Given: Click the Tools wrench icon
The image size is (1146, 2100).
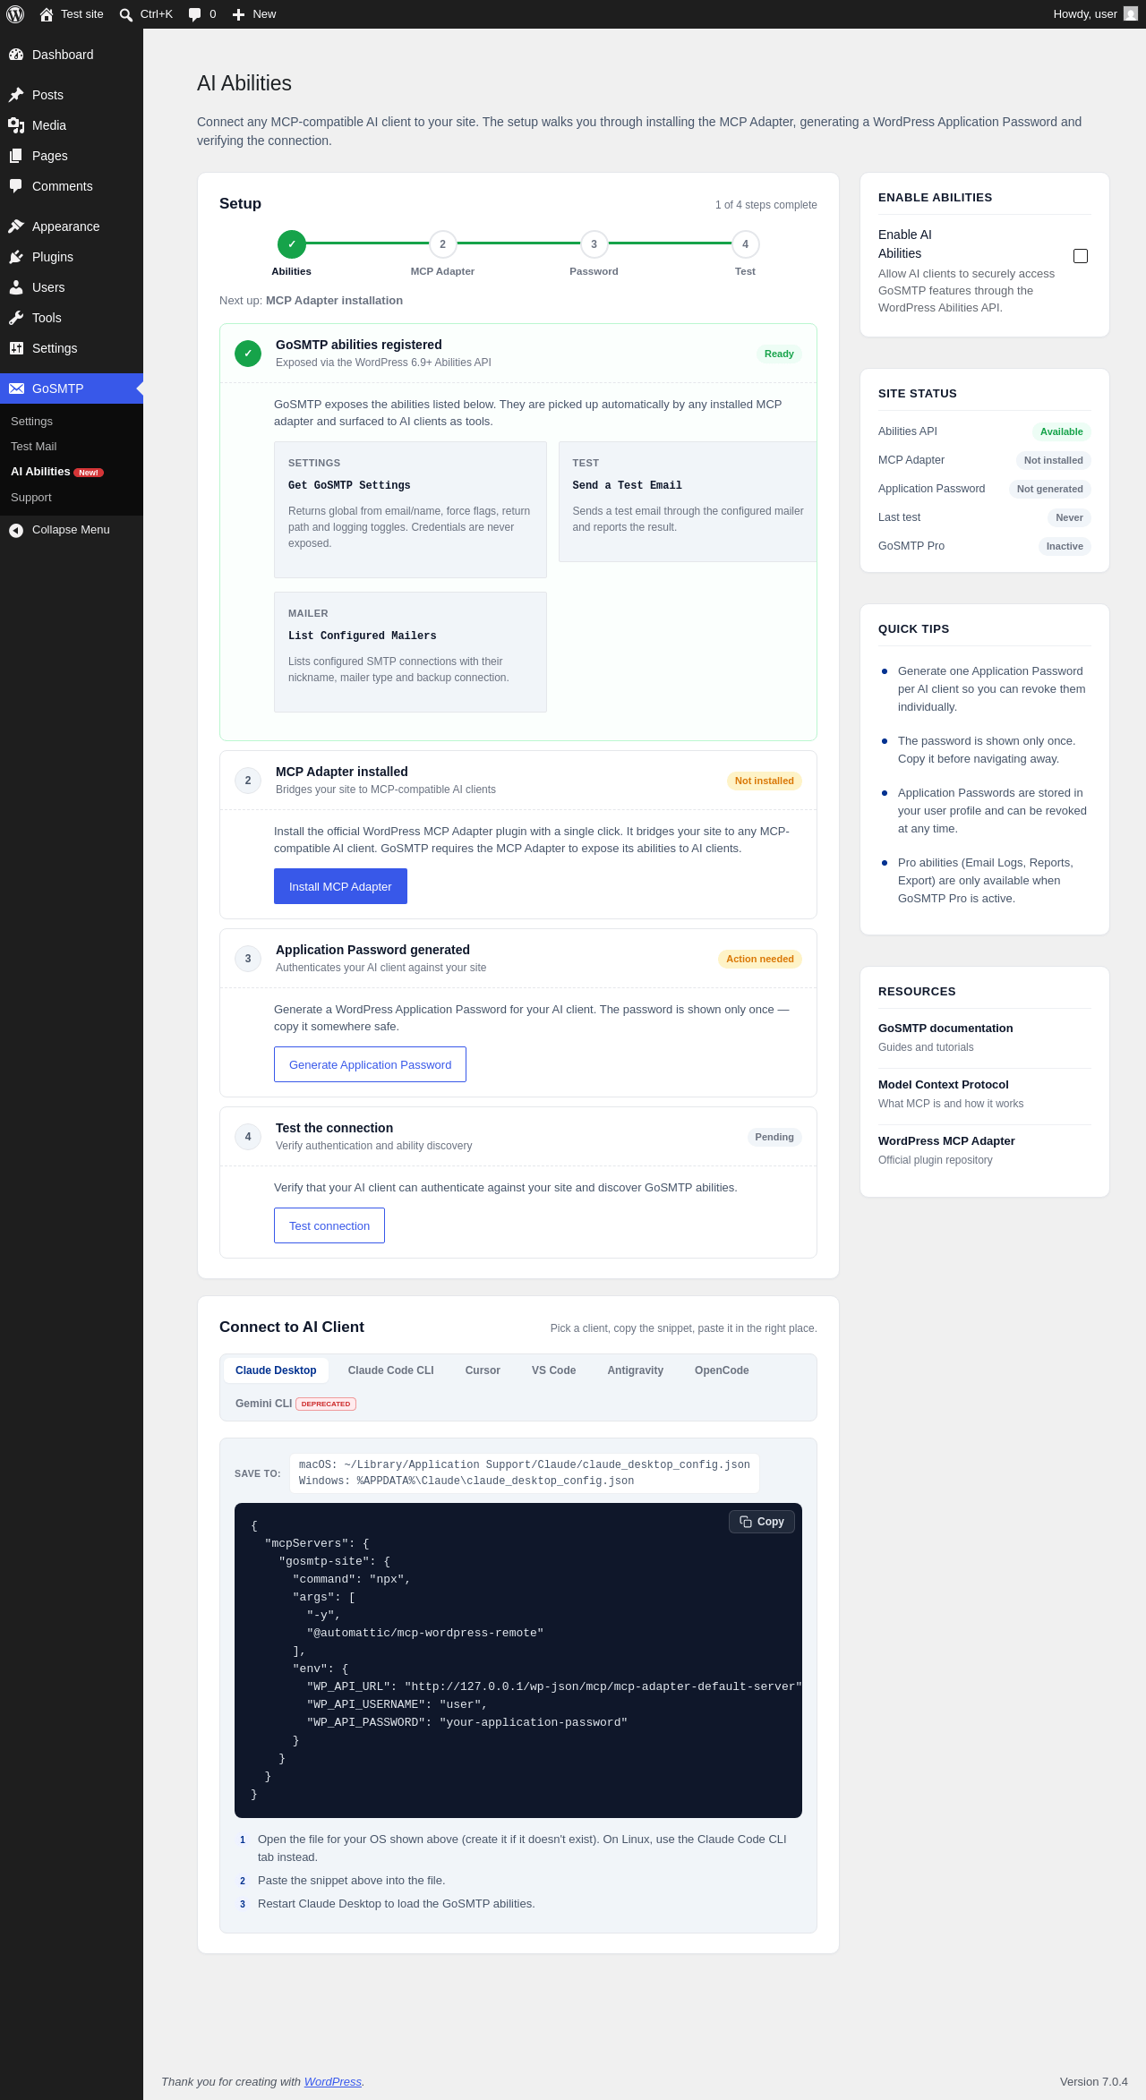Looking at the screenshot, I should click(x=16, y=318).
